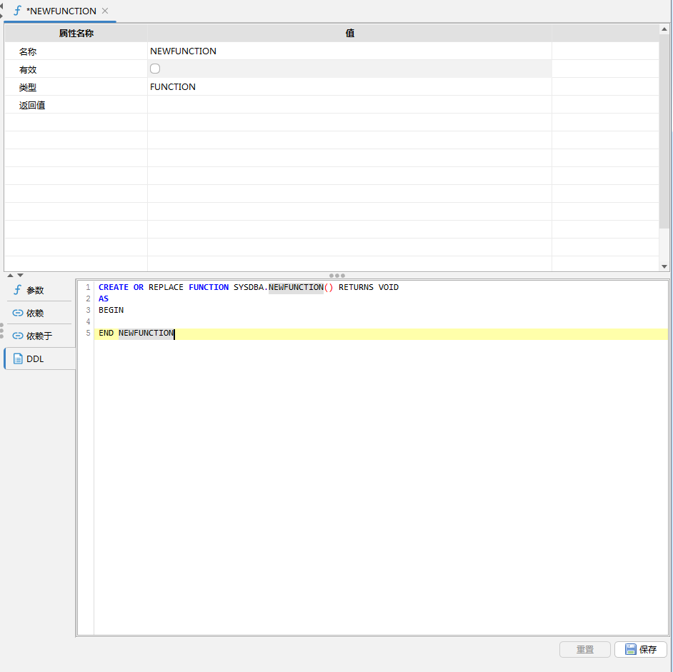Open the 依赖于 tab
Image resolution: width=673 pixels, height=672 pixels.
(39, 336)
